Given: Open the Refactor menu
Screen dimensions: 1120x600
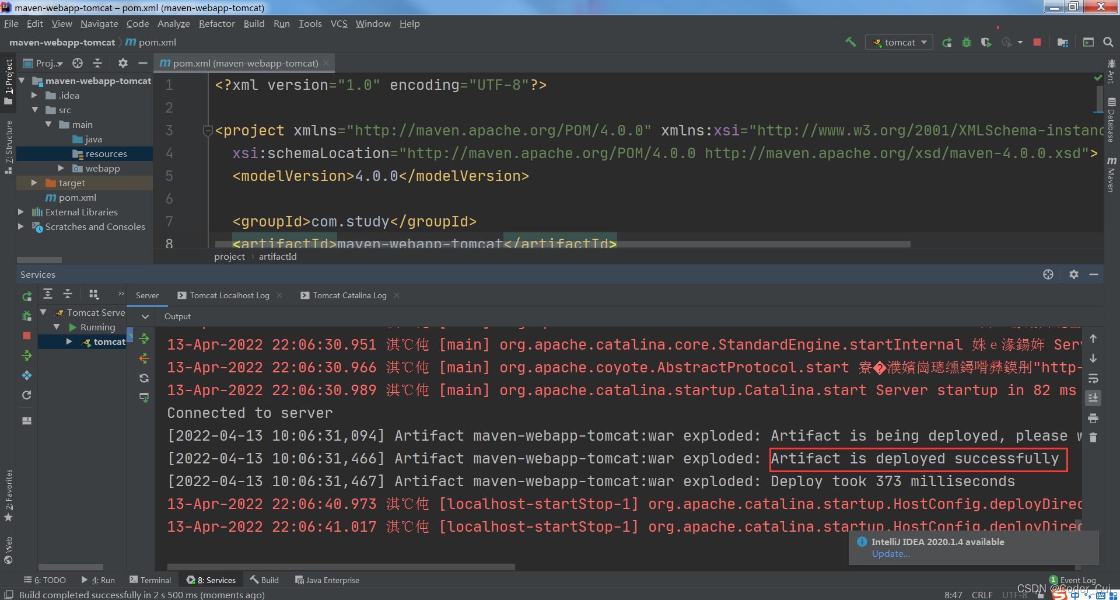Looking at the screenshot, I should pos(216,24).
